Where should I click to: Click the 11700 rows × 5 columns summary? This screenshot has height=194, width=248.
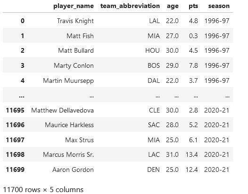tap(43, 190)
